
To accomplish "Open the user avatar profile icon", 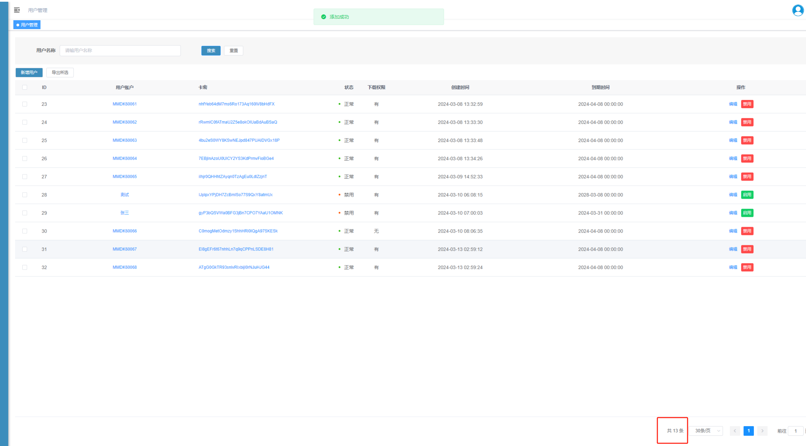I will [798, 10].
